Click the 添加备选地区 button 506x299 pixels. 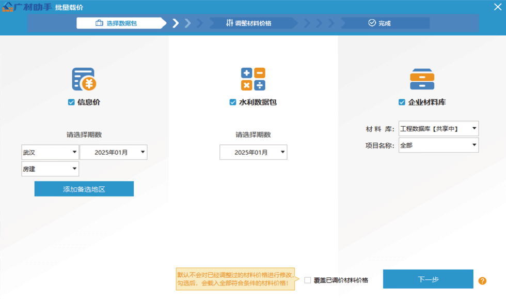(x=84, y=189)
